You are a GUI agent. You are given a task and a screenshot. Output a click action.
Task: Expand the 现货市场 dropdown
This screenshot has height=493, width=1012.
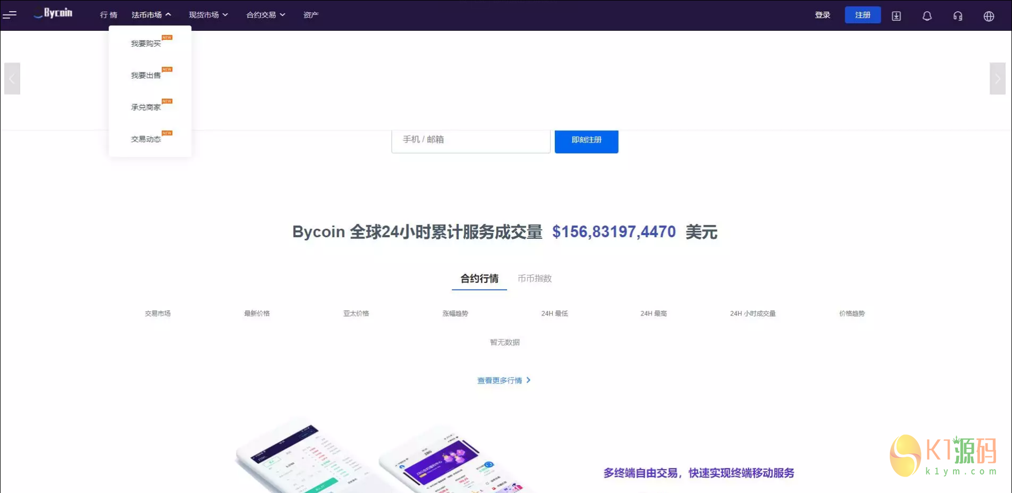(208, 15)
